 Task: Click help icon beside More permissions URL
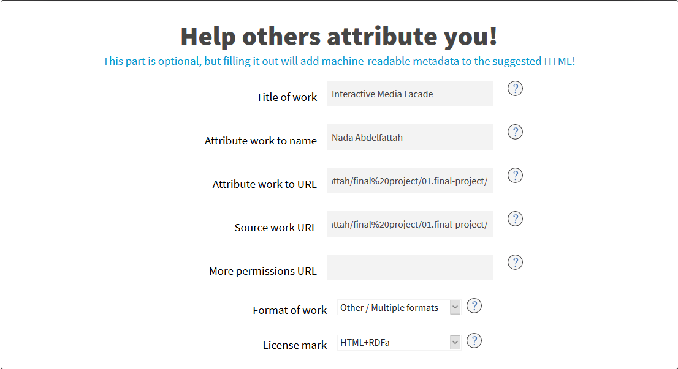point(515,263)
